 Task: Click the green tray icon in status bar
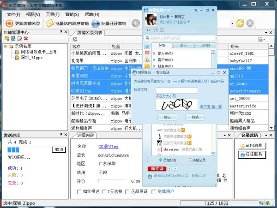(x=267, y=203)
